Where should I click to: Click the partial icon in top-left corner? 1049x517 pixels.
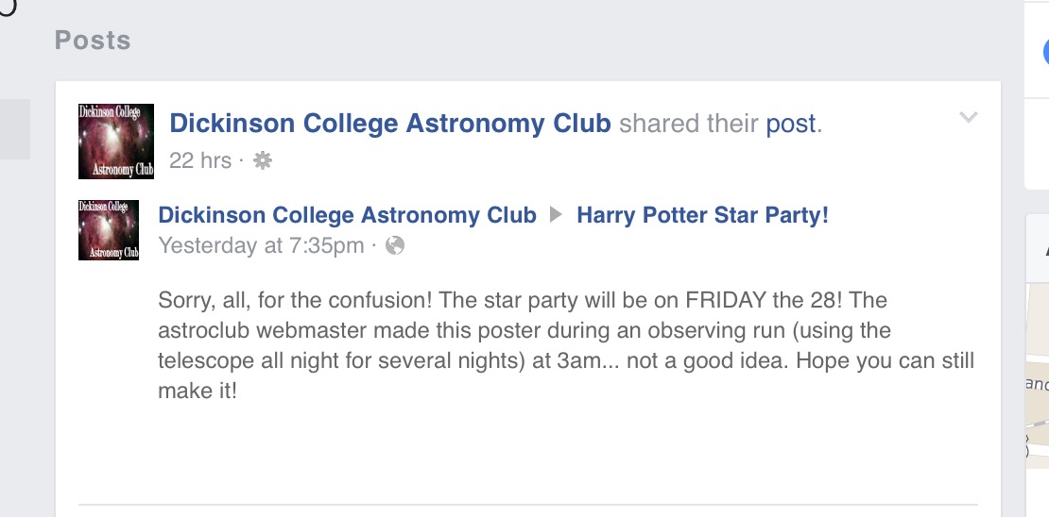tap(8, 7)
